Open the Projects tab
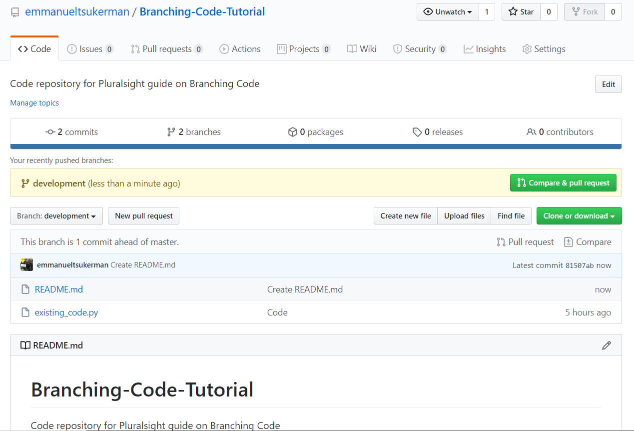This screenshot has height=431, width=634. pyautogui.click(x=304, y=49)
